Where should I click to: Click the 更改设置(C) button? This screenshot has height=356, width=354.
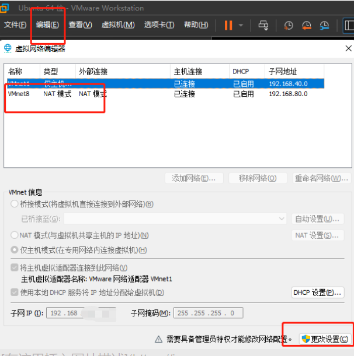click(x=325, y=339)
